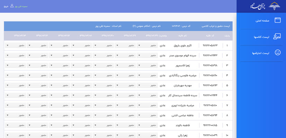Open 1398/02/30 dropdown for مرضیه علیزاده ایوری

click(103, 106)
